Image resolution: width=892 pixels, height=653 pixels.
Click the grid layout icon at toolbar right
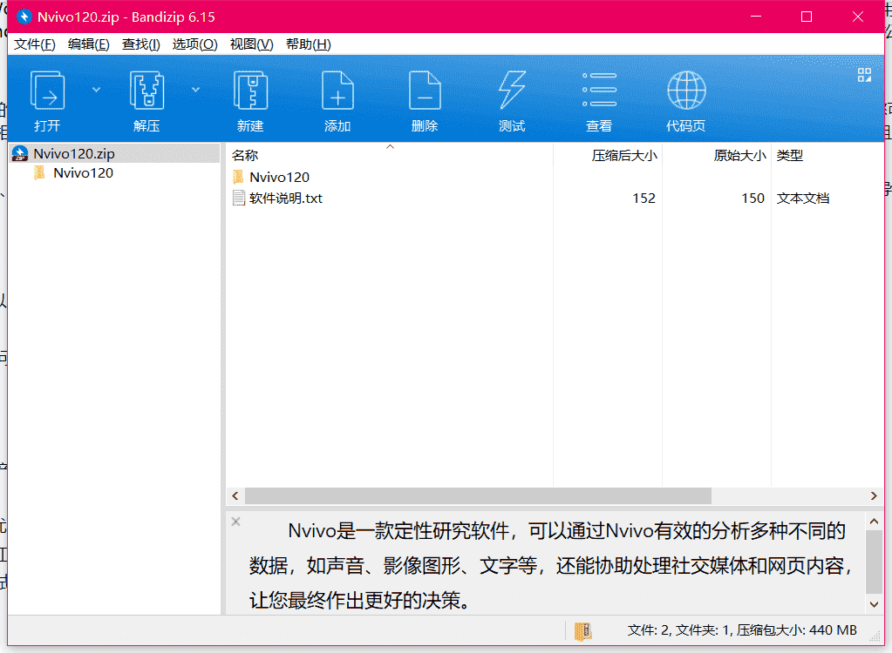tap(865, 75)
